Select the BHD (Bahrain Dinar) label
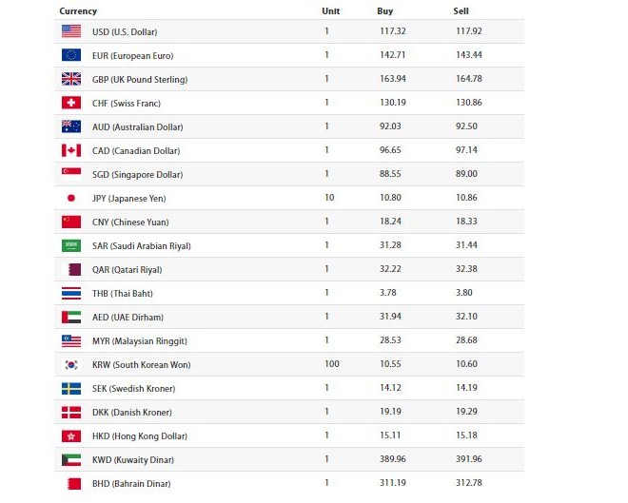 pos(131,484)
